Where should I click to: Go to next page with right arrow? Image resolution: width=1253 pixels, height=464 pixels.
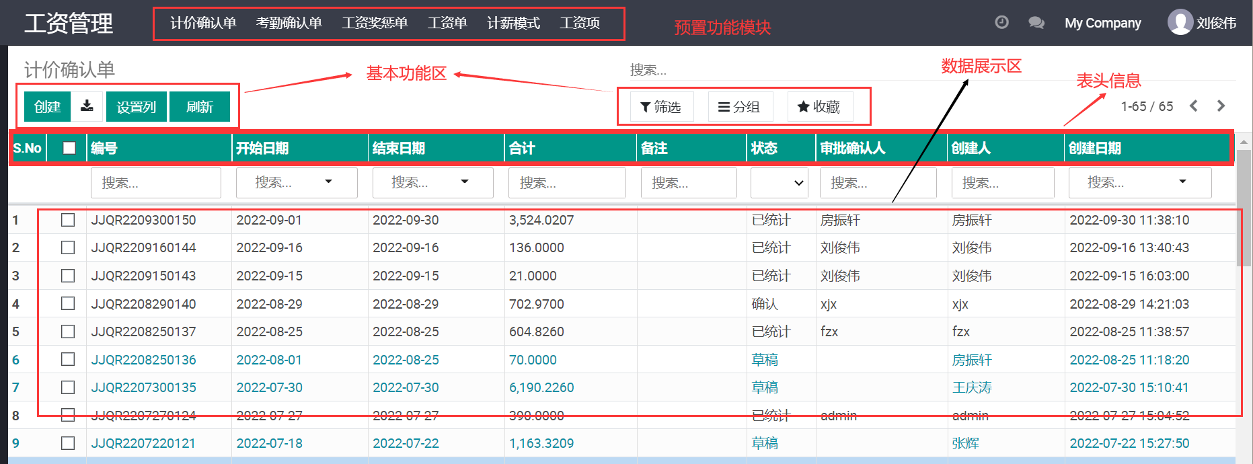point(1221,106)
